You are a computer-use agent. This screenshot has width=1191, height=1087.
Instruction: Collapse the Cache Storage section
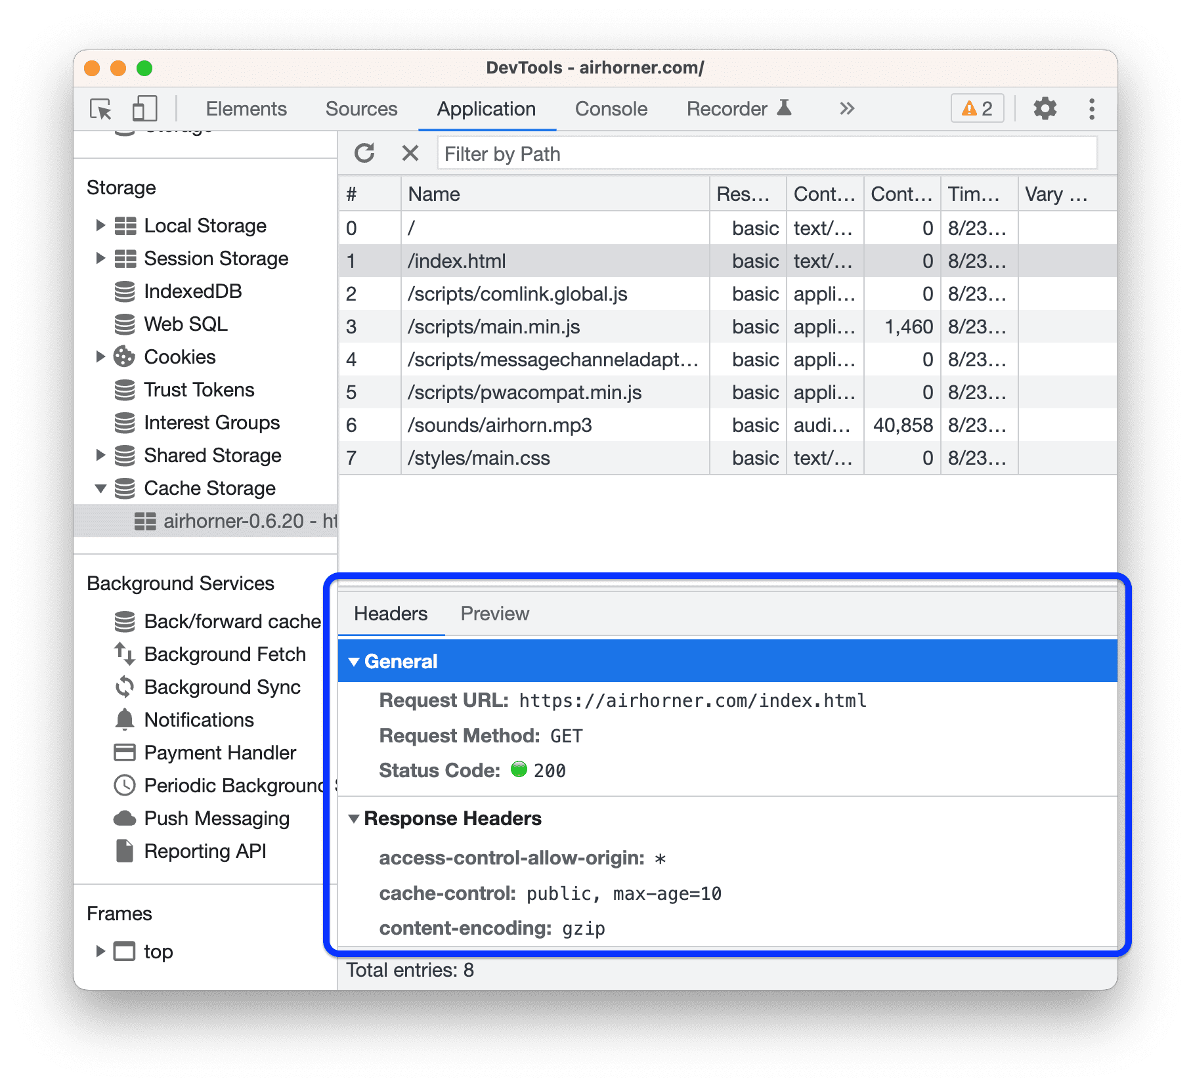[x=101, y=488]
